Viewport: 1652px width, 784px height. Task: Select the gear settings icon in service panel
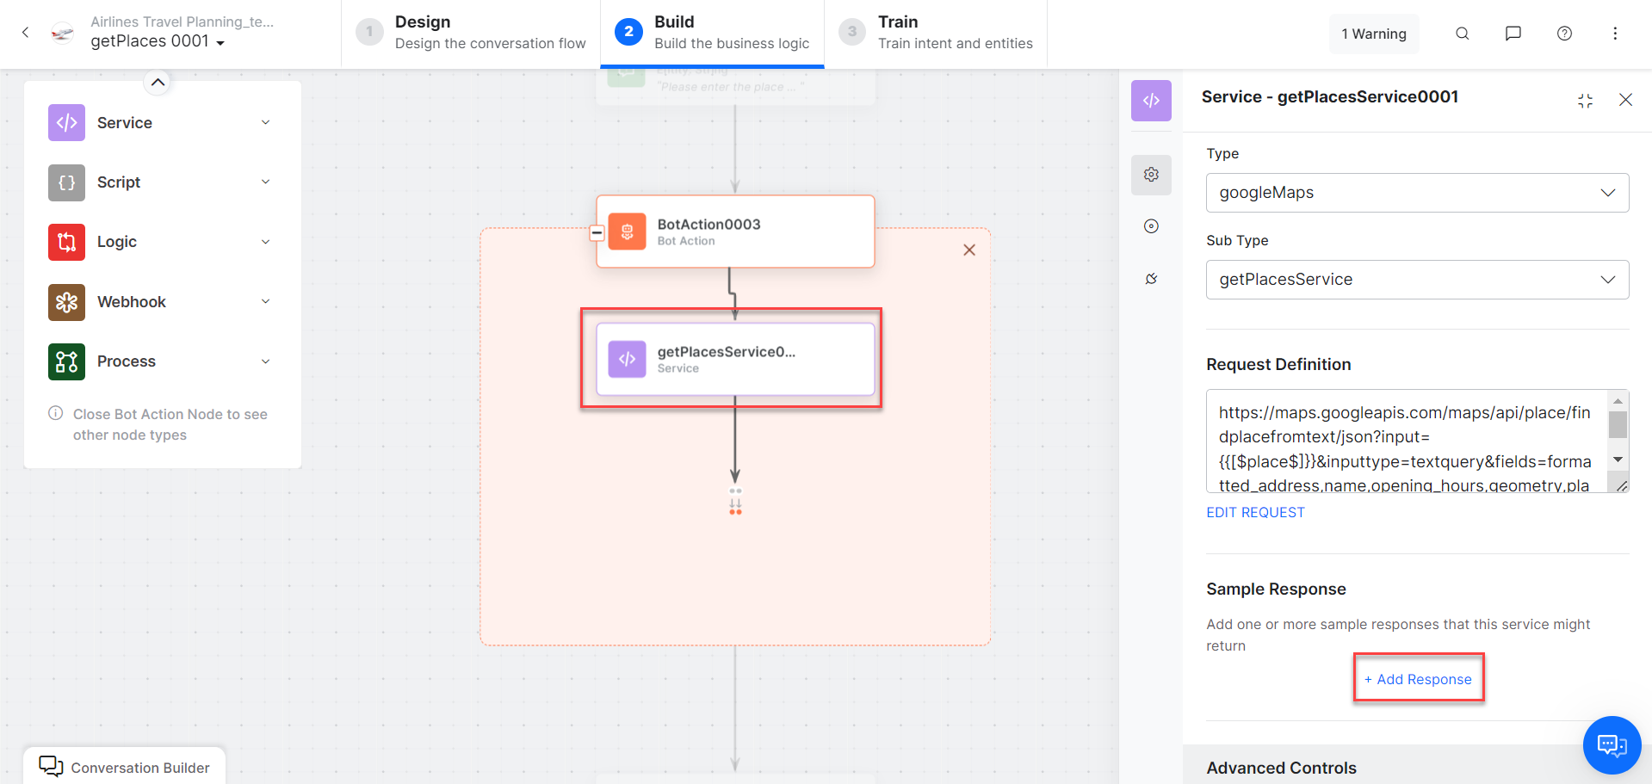coord(1151,175)
